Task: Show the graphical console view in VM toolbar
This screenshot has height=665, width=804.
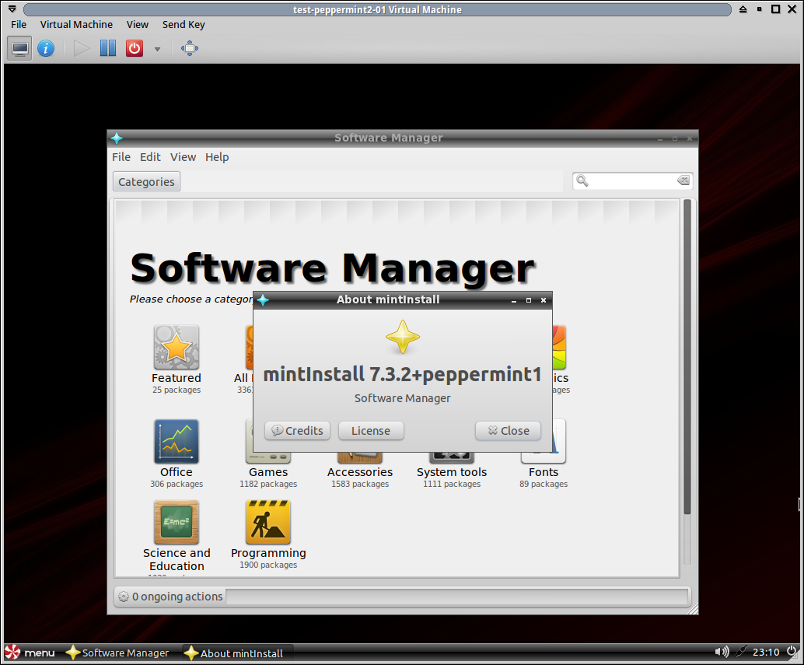Action: [20, 49]
